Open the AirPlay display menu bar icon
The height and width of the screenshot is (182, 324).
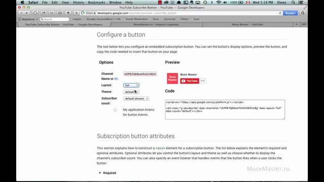198,3
